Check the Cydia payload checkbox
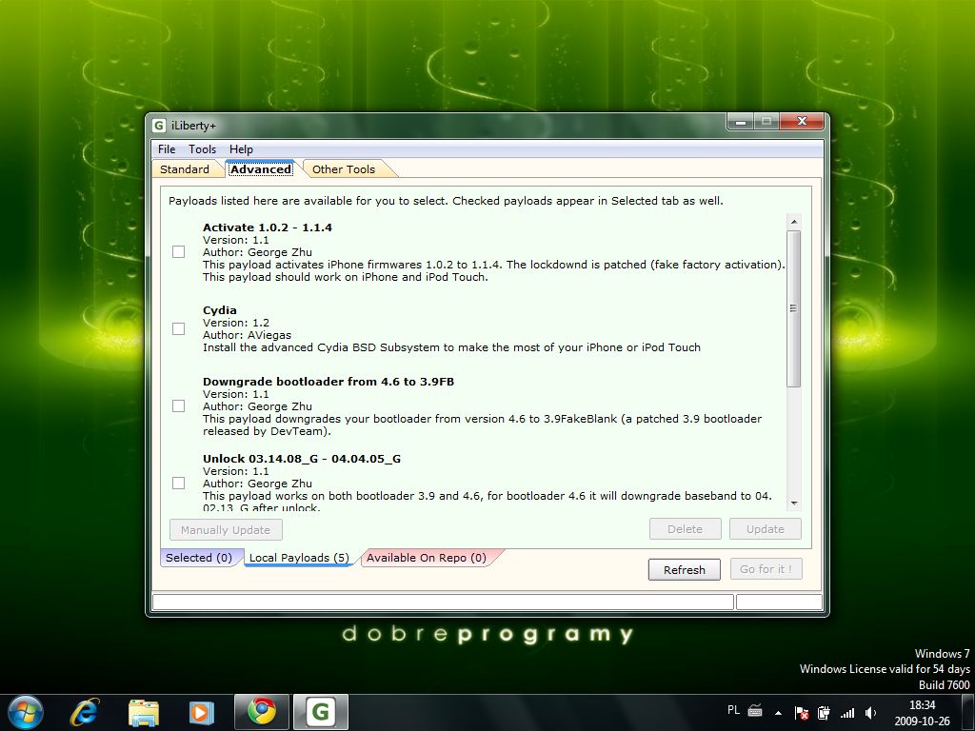Viewport: 975px width, 731px height. [178, 328]
